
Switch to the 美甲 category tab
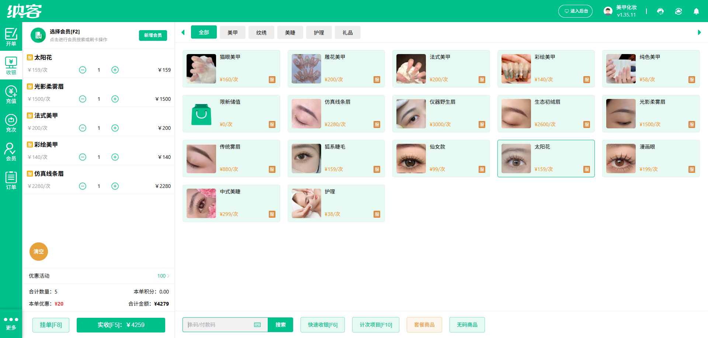233,32
